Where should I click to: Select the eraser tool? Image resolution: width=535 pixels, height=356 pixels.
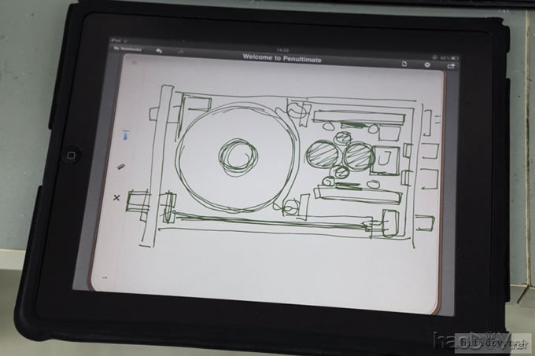pyautogui.click(x=121, y=167)
